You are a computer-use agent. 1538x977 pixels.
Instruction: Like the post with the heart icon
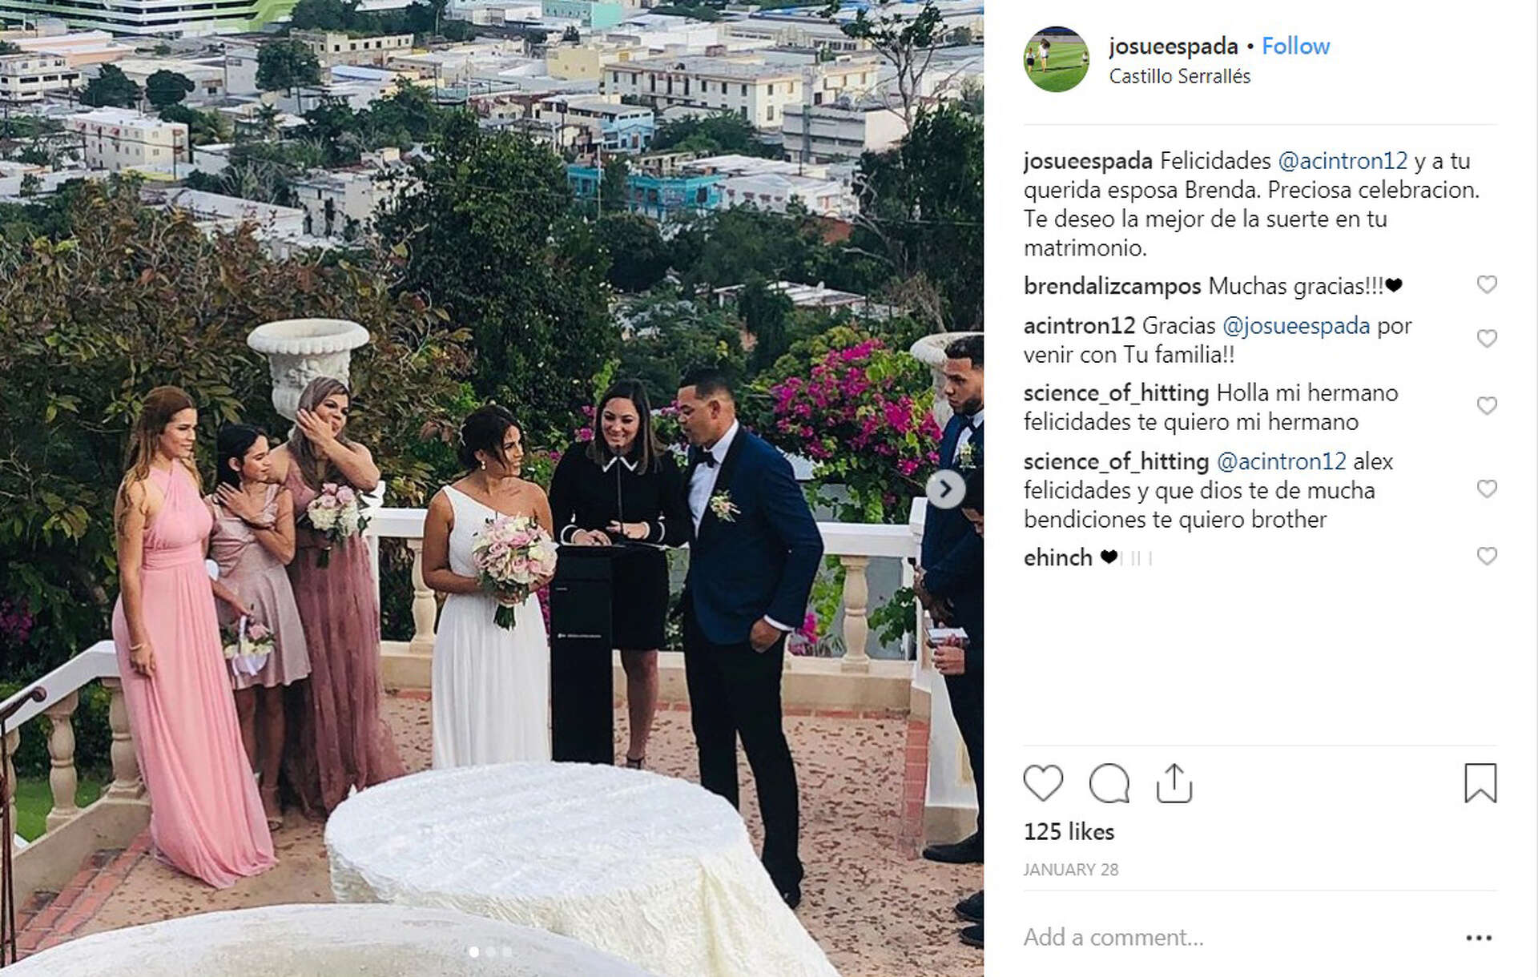click(x=1043, y=782)
